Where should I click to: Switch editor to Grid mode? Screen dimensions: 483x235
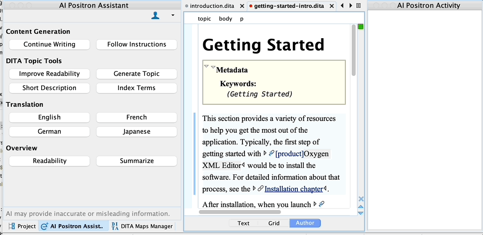pos(274,223)
